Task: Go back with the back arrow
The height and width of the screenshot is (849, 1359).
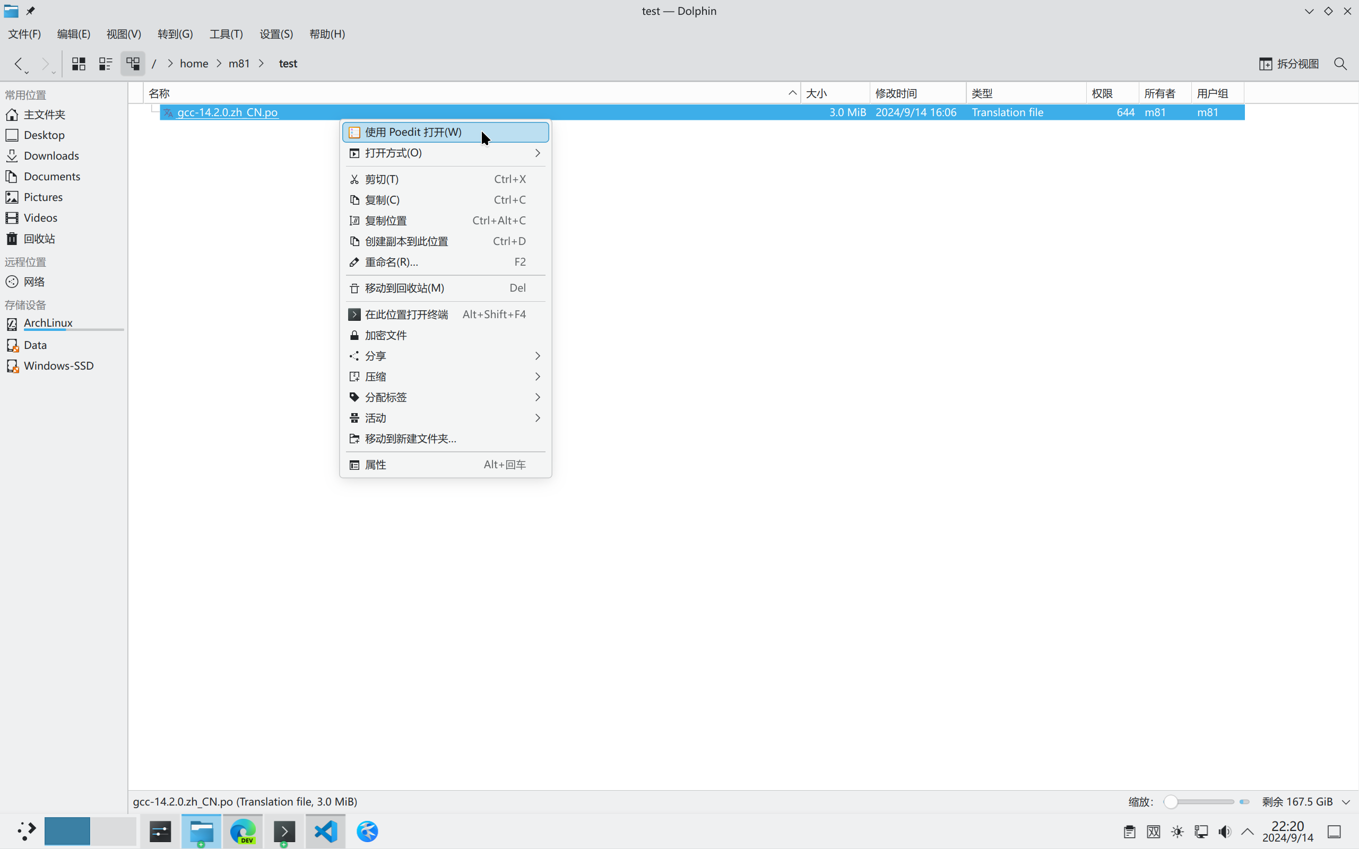Action: pyautogui.click(x=18, y=64)
